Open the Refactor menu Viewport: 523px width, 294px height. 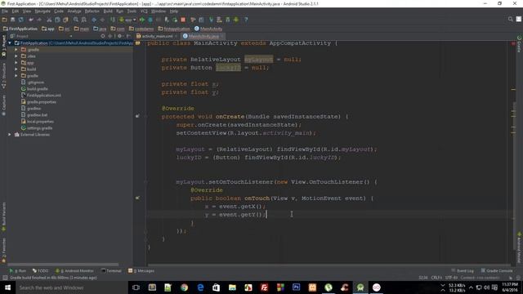[x=92, y=11]
